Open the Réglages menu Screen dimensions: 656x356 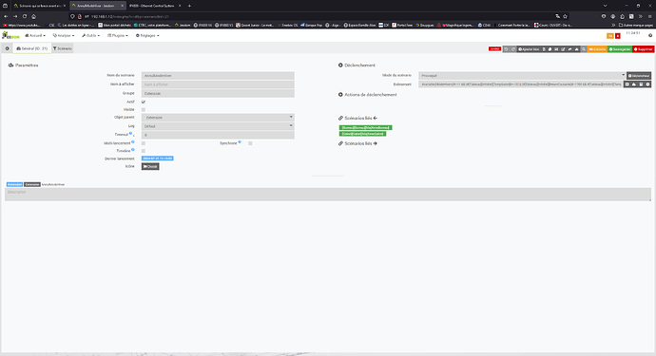coord(147,35)
